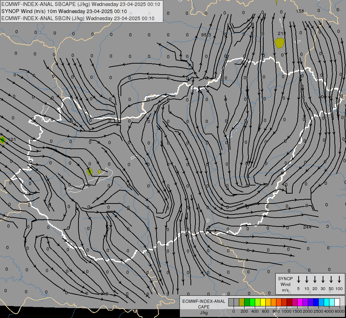346x318 pixels.
Task: Pick the lime yellow-green swatch at 400 J/kg
Action: coord(258,302)
